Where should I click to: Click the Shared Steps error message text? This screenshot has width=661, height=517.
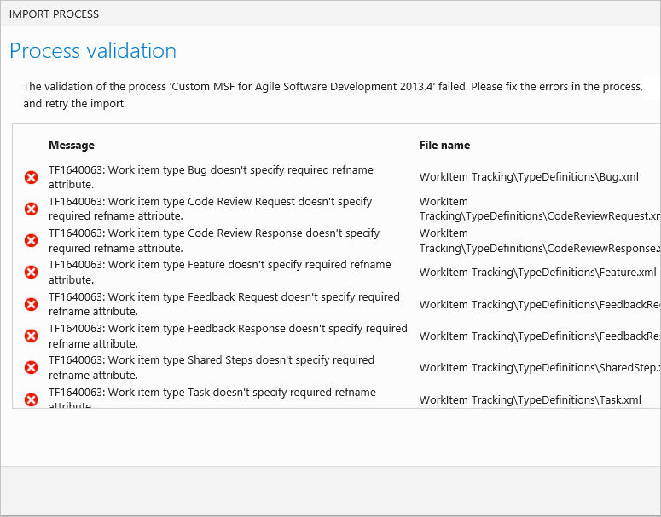211,367
